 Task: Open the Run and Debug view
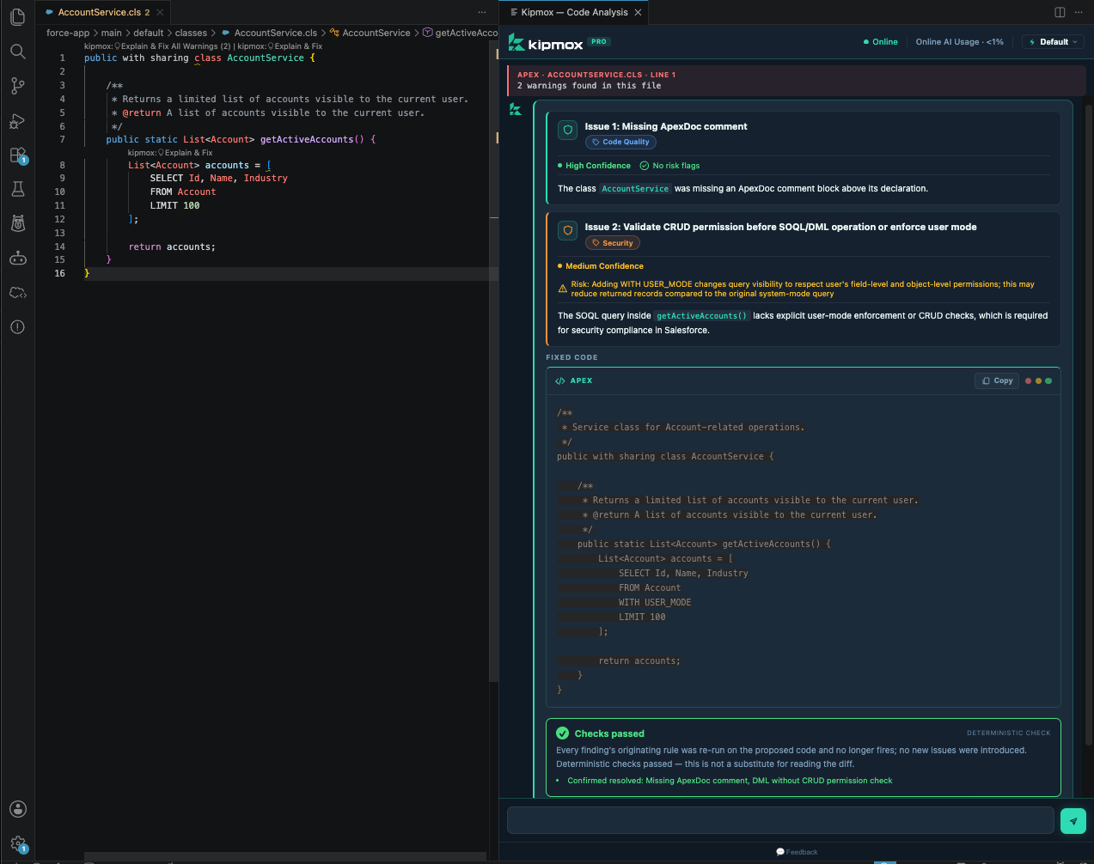(x=17, y=120)
